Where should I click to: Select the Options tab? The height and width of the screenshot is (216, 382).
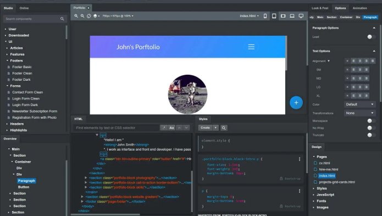pos(340,8)
